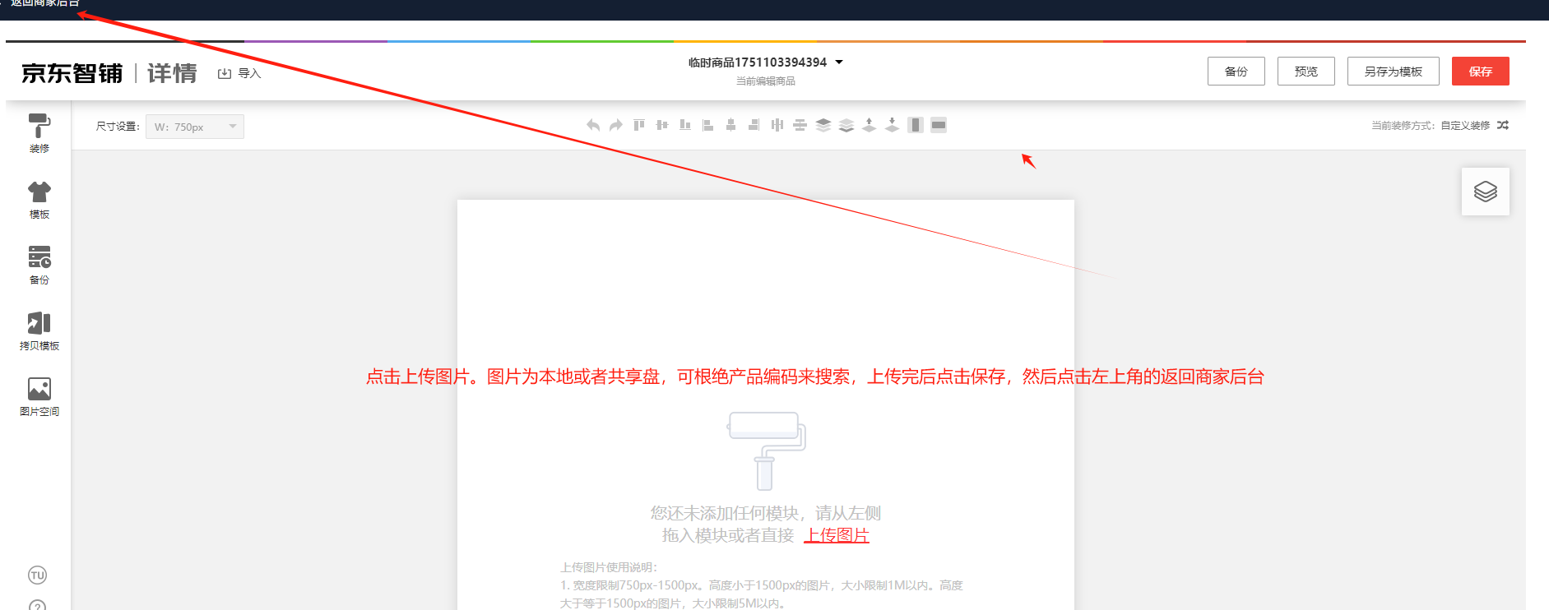This screenshot has width=1549, height=610.
Task: Open the 装修 paint roller panel
Action: [39, 132]
